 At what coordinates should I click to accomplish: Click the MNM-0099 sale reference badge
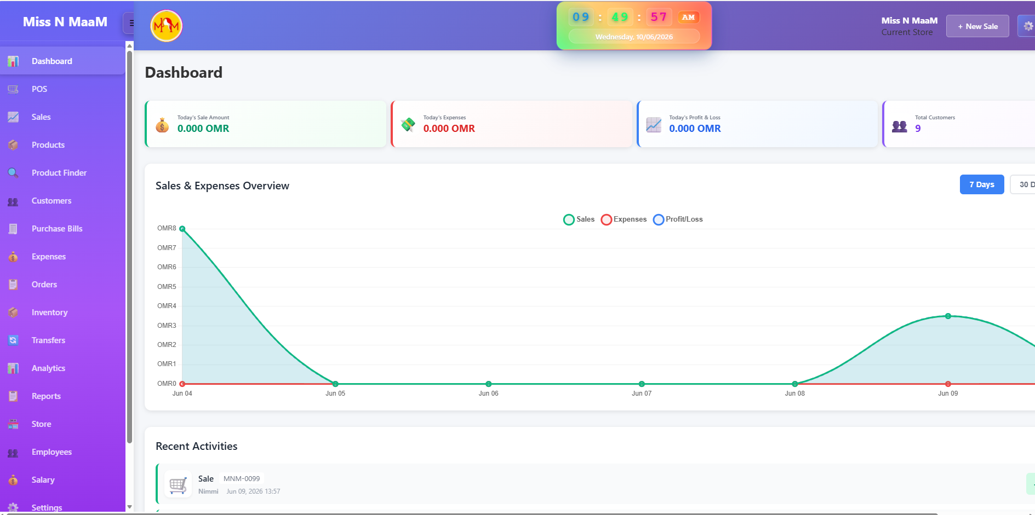(242, 479)
